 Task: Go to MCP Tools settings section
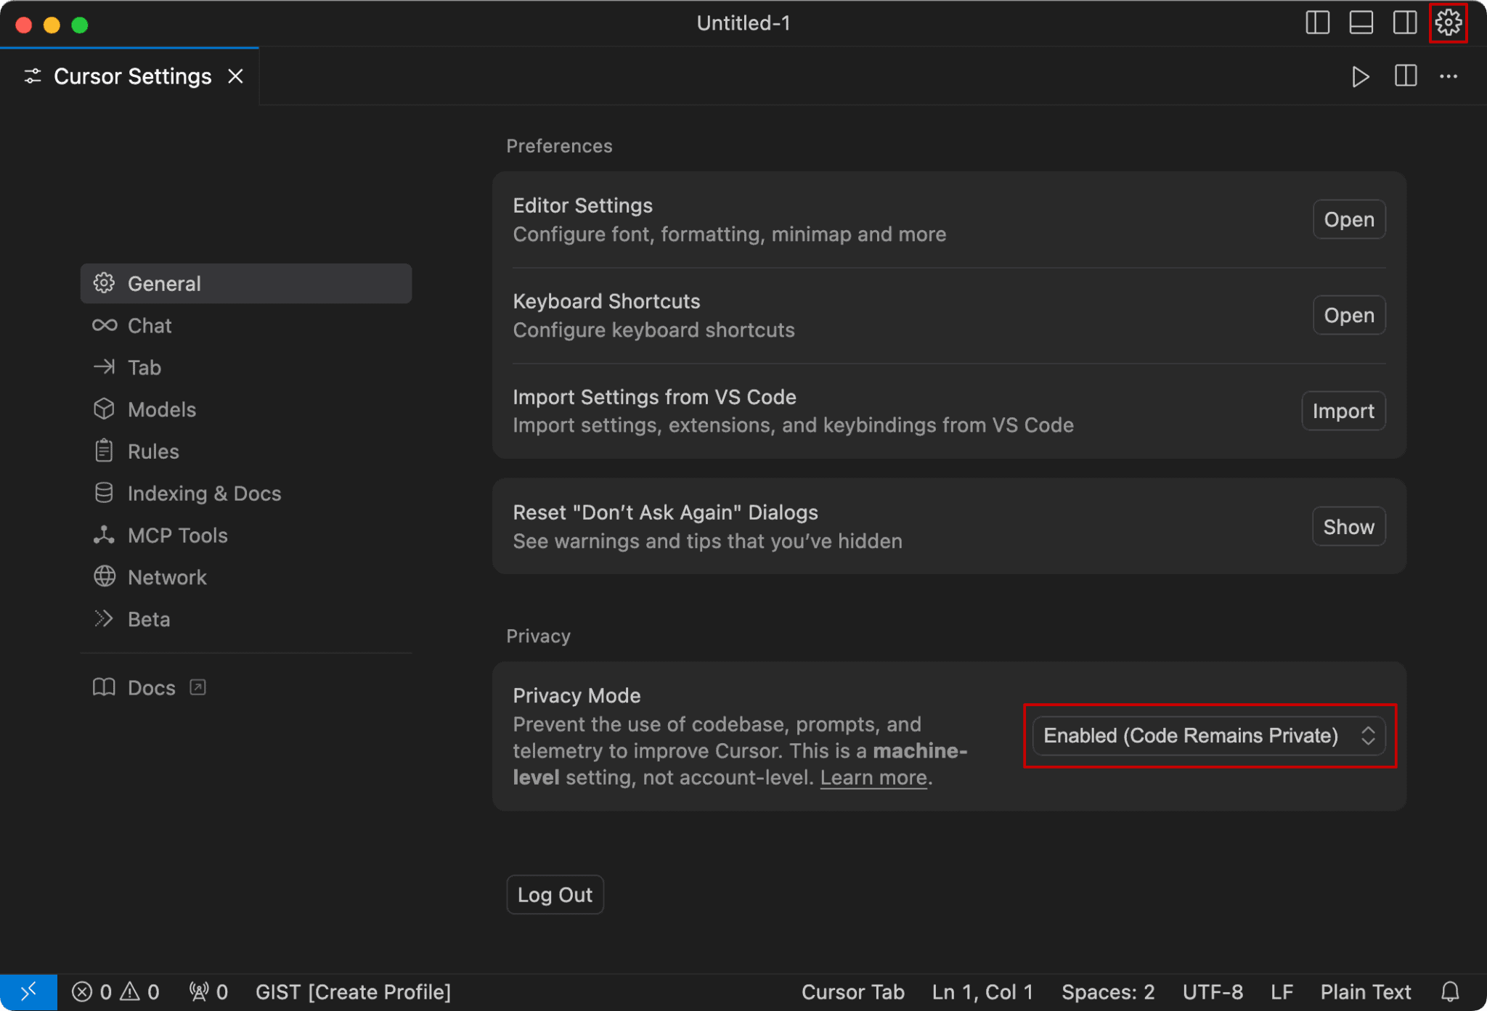177,536
